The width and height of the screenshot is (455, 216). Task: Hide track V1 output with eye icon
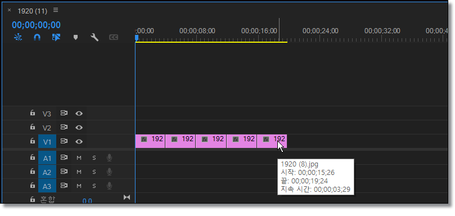79,141
